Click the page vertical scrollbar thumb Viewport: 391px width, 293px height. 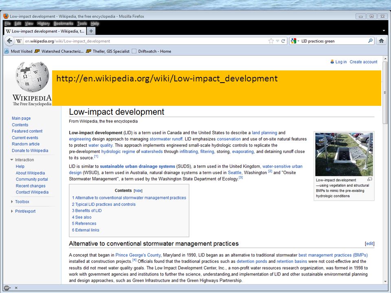pos(385,93)
